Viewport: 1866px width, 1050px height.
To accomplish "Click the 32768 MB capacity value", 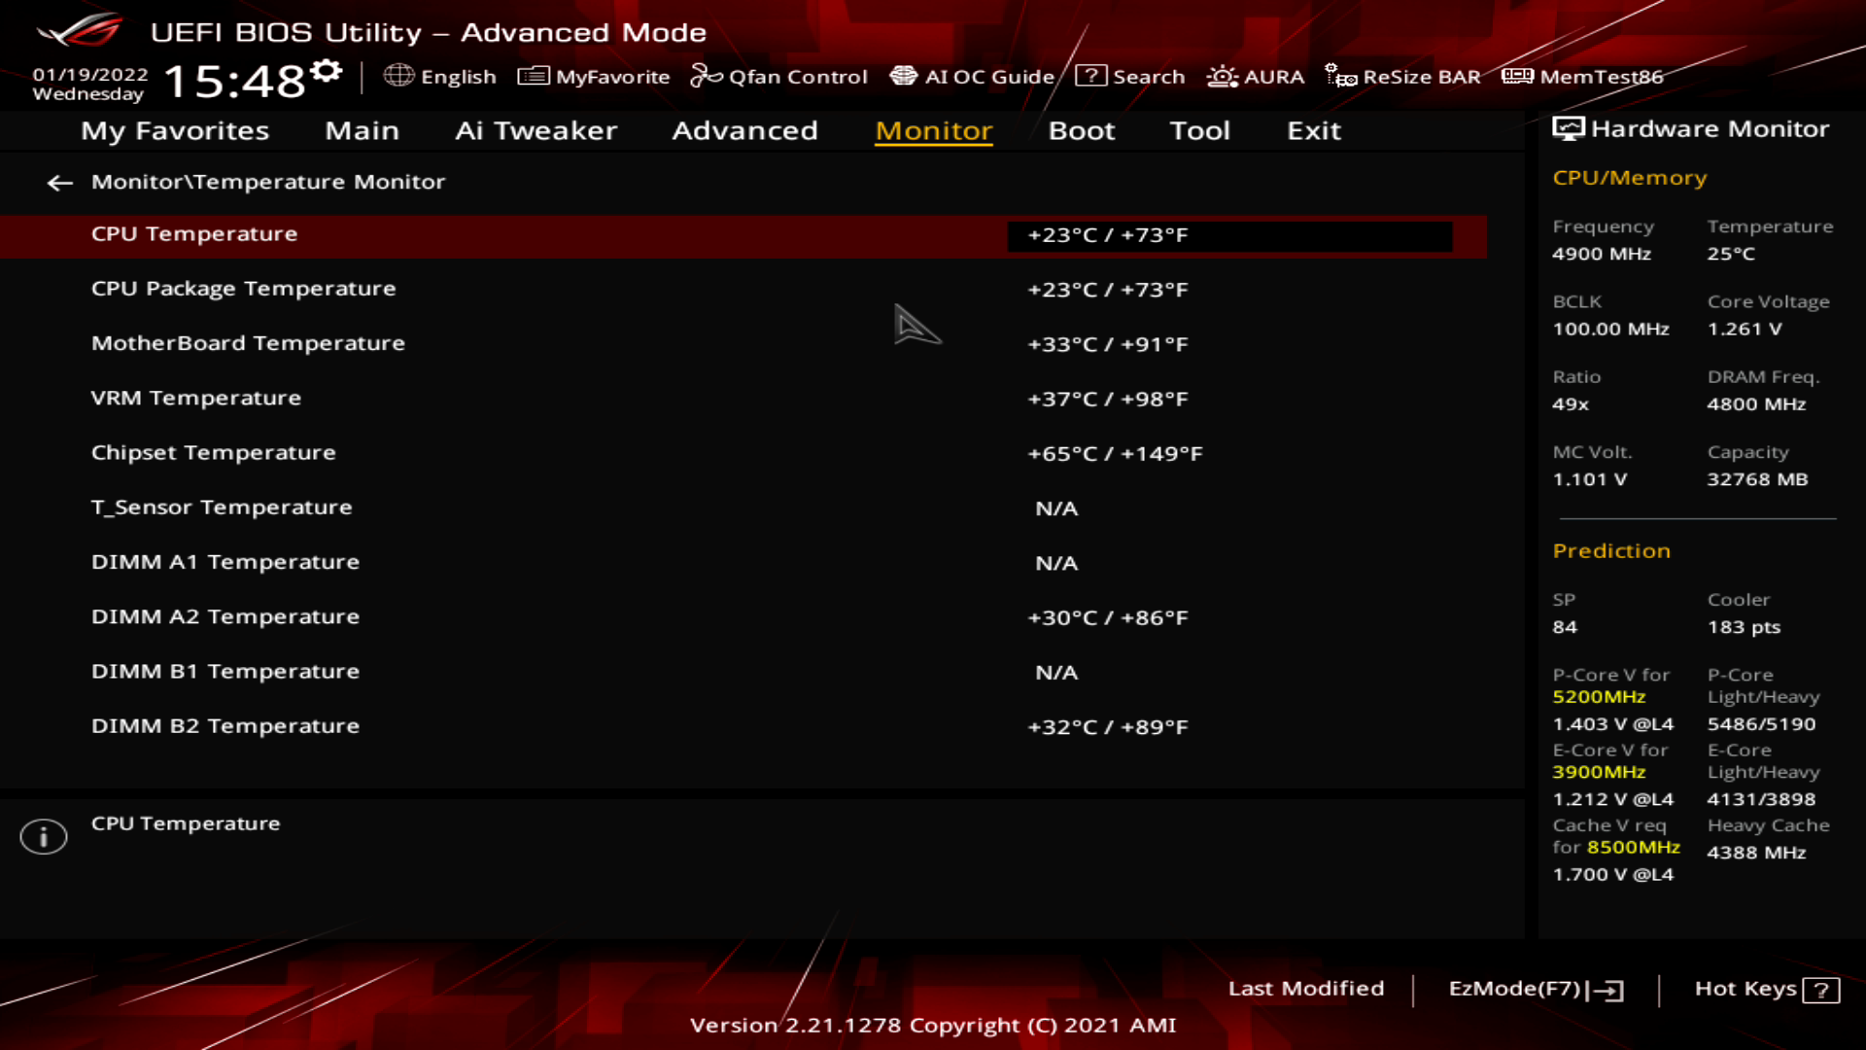I will (1757, 479).
